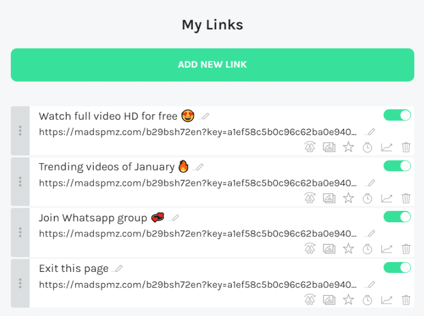The image size is (424, 316).
Task: Trash the 'Join Whatsapp group' link
Action: click(x=406, y=249)
